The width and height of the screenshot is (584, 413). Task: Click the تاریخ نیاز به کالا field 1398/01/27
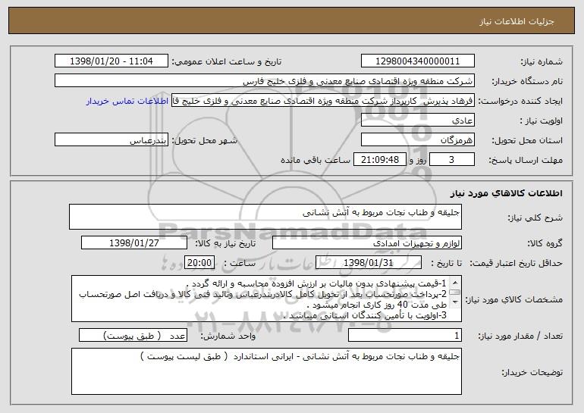(134, 243)
